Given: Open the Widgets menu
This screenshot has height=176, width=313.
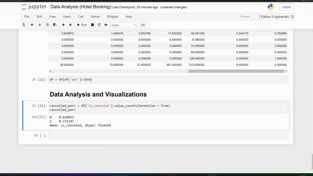Looking at the screenshot, I should [112, 17].
